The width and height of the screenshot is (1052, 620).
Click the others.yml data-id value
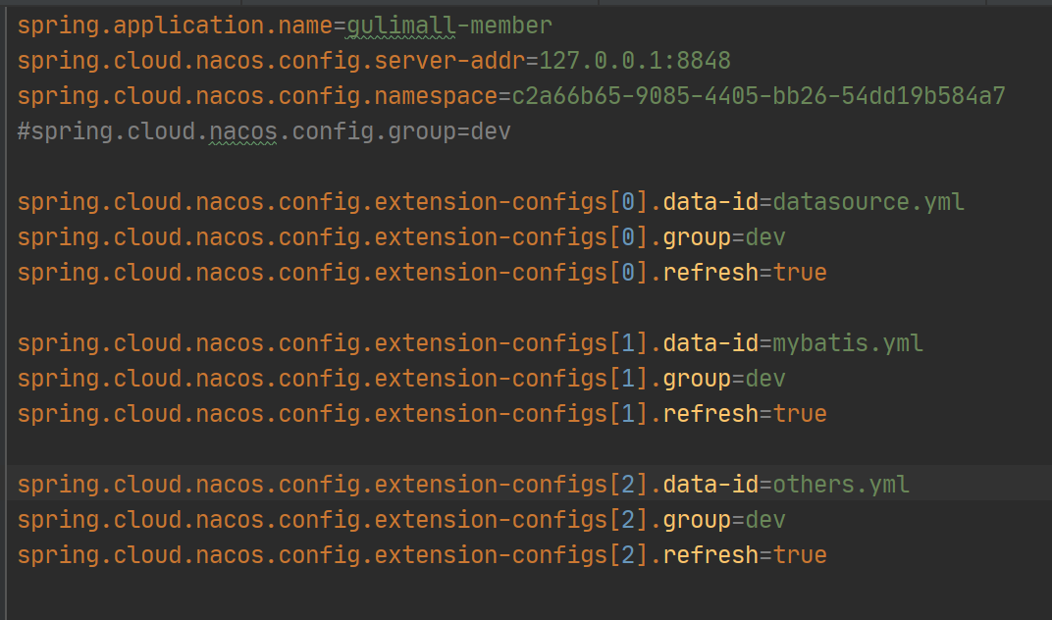tap(841, 485)
